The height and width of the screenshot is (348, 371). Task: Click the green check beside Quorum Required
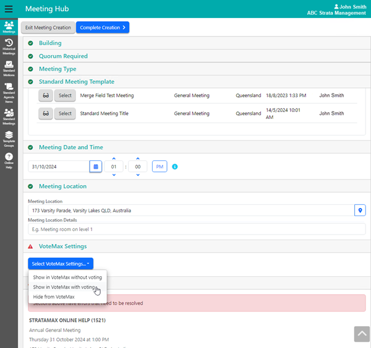point(30,56)
